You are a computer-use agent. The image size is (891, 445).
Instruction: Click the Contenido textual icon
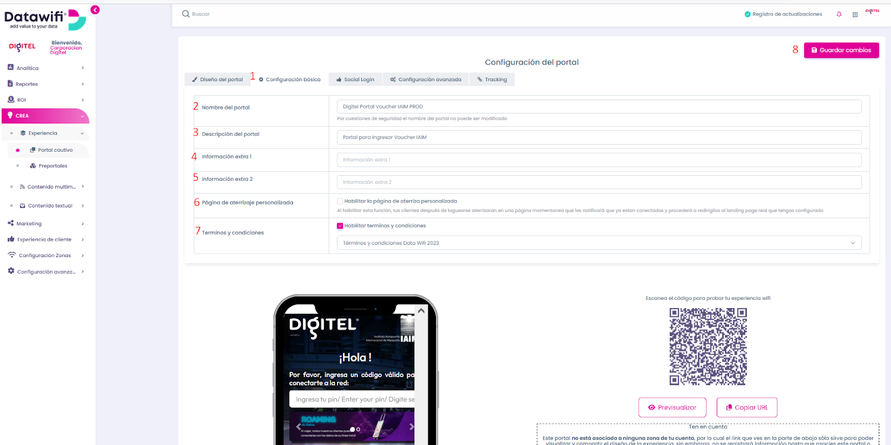[x=22, y=206]
